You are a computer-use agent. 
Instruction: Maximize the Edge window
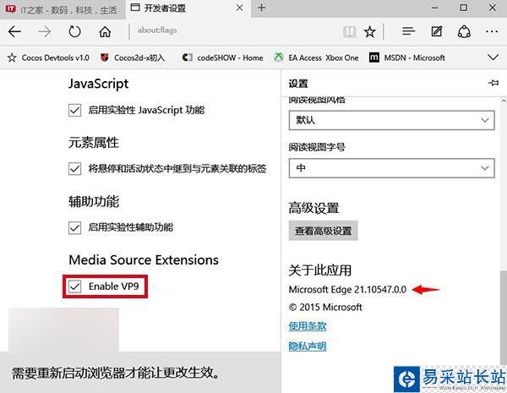click(x=463, y=8)
